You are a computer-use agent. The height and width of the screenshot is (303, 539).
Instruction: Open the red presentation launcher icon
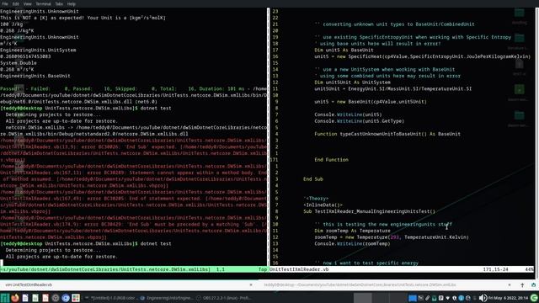tap(45, 298)
